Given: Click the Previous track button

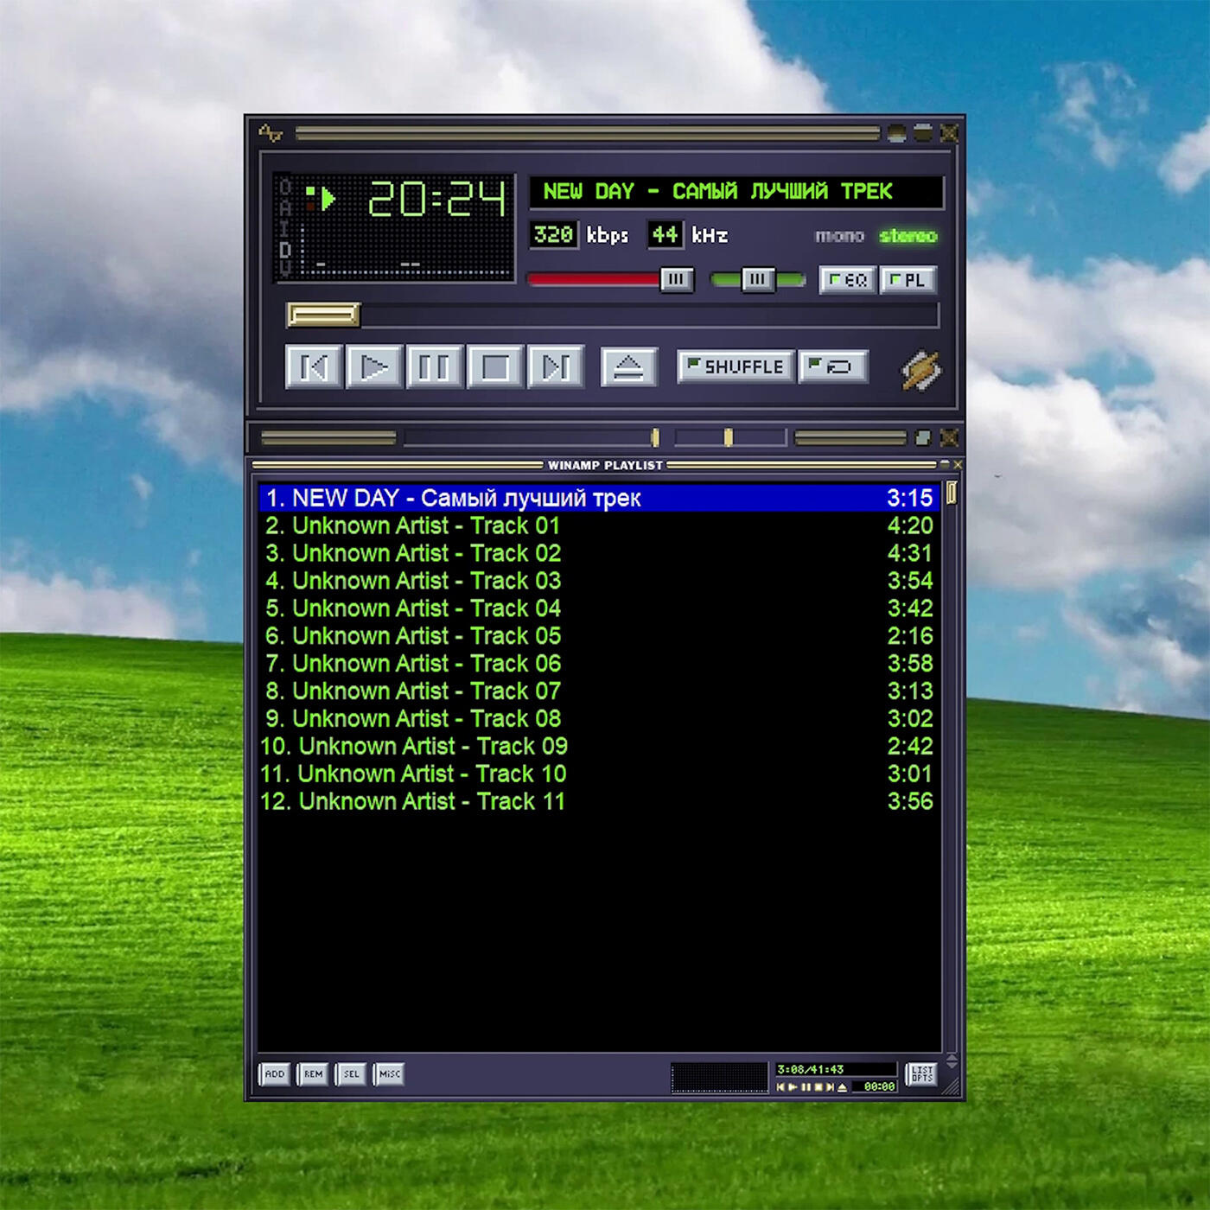Looking at the screenshot, I should 314,367.
